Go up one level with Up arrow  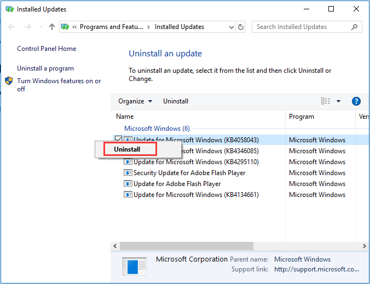[x=52, y=27]
